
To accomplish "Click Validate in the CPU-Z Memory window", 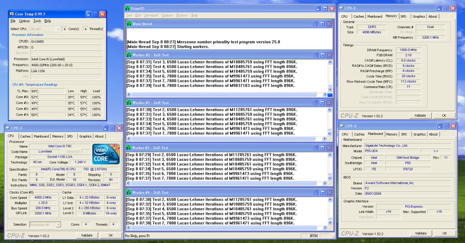I will tap(420, 115).
